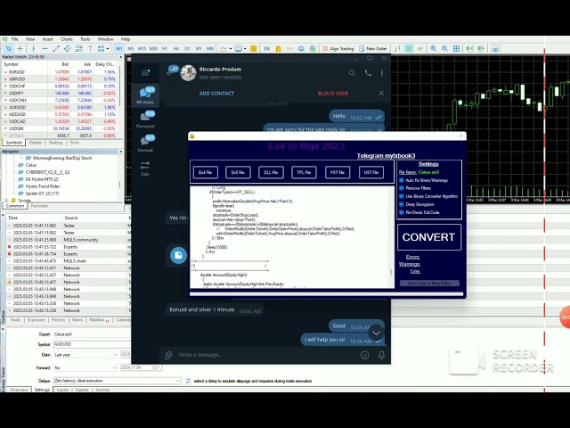Open the Forward dropdown showing No
570x428 pixels.
85,368
